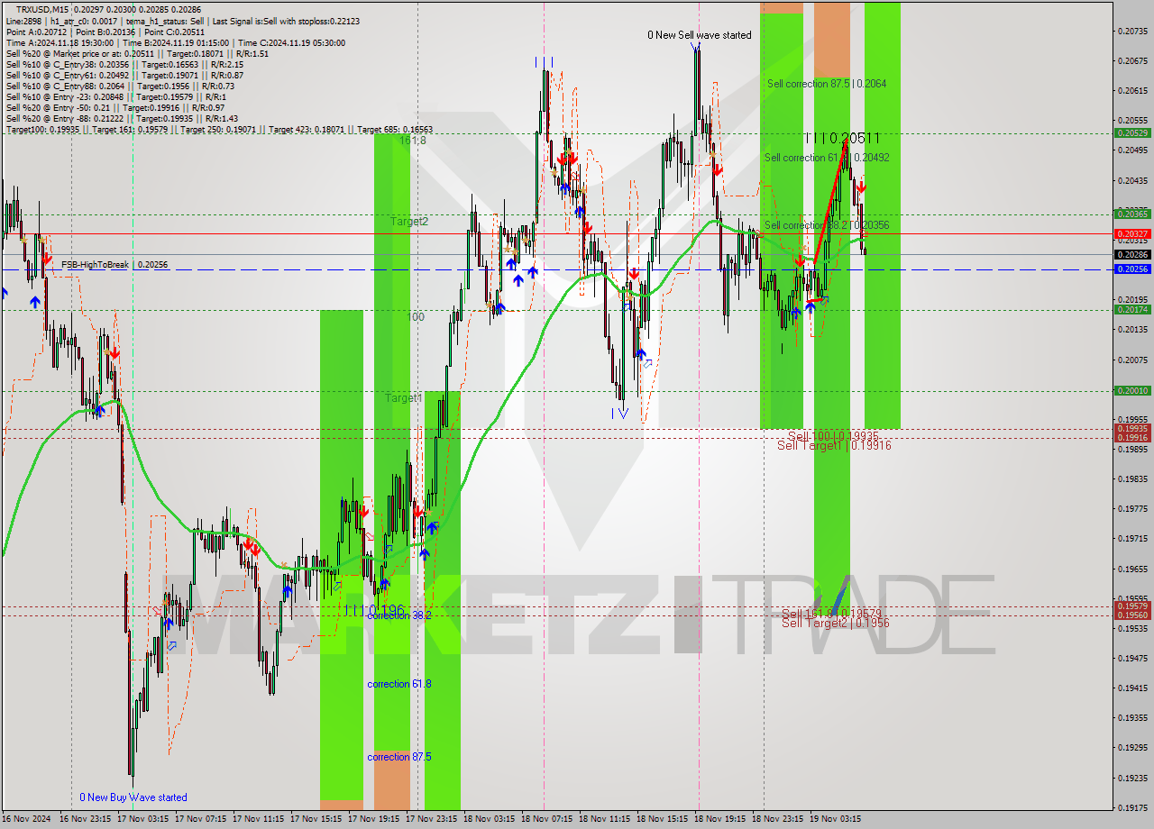Click the '18 Nov 07:15' time axis label
Viewport: 1154px width, 829px height.
coord(547,819)
